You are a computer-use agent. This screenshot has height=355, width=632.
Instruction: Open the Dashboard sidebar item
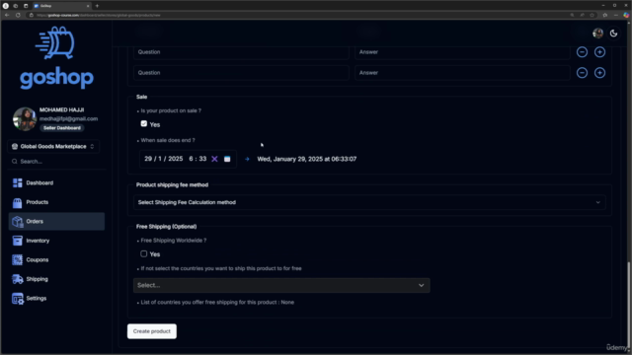[56, 182]
